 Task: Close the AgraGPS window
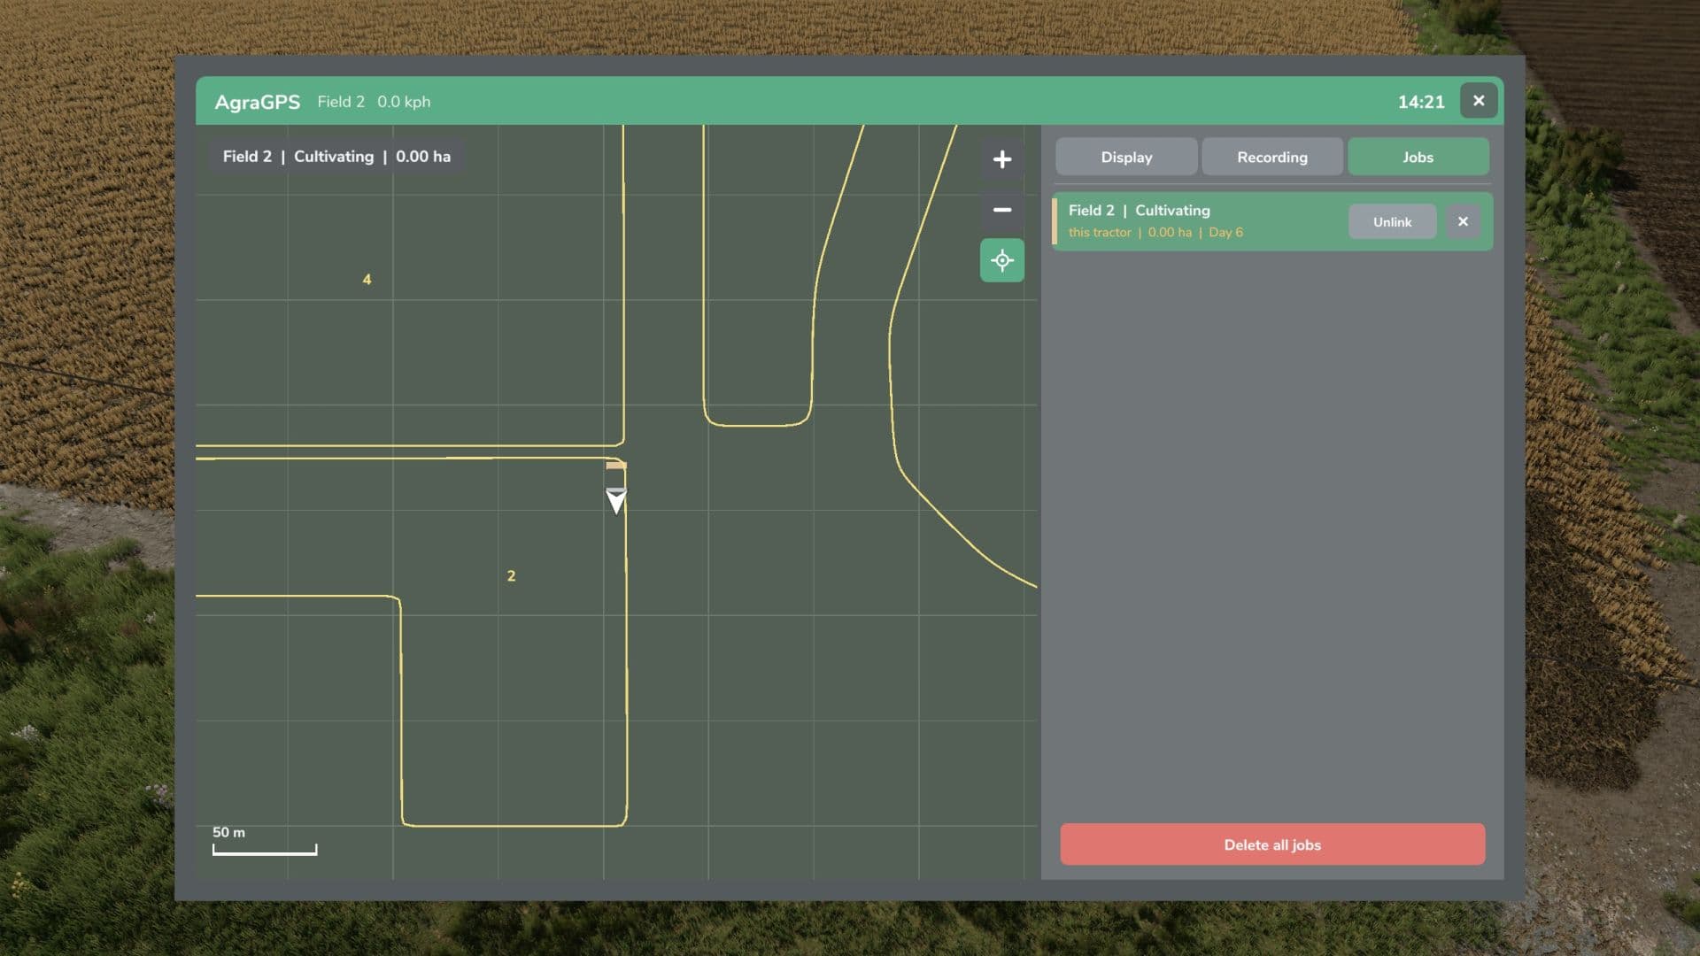point(1479,101)
